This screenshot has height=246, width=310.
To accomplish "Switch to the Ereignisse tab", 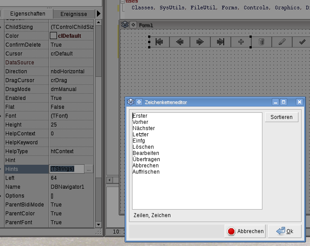I will (74, 14).
